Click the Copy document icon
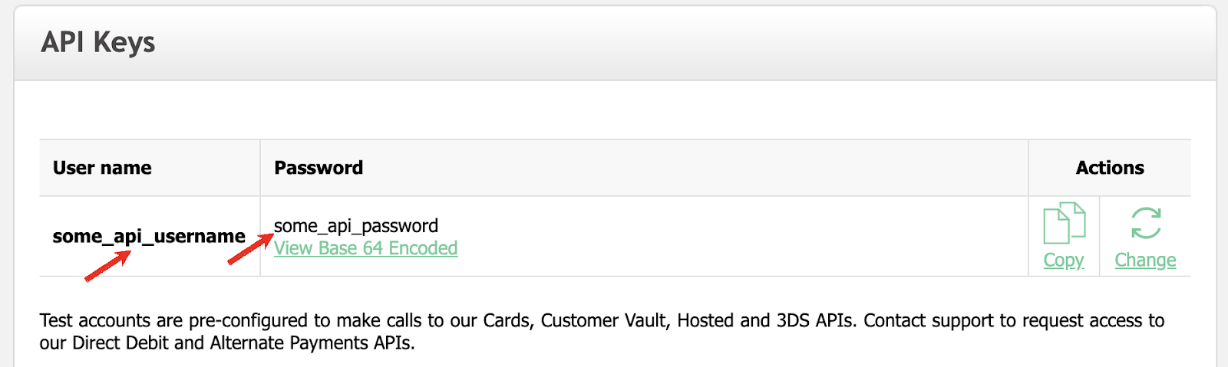This screenshot has width=1228, height=367. pos(1064,222)
